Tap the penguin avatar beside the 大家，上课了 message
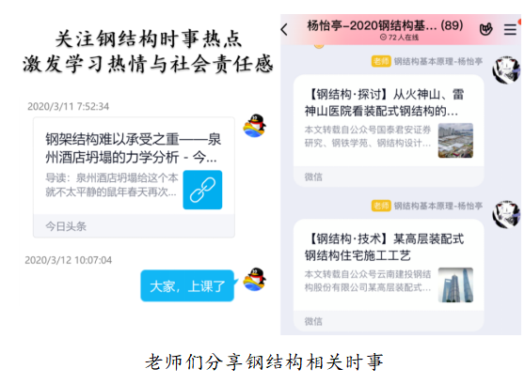525x384 pixels. tap(254, 280)
